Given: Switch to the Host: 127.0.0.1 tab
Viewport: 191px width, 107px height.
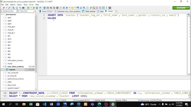Looking at the screenshot, I should click(46, 11).
